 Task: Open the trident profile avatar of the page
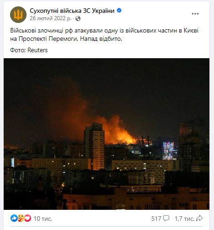point(18,15)
